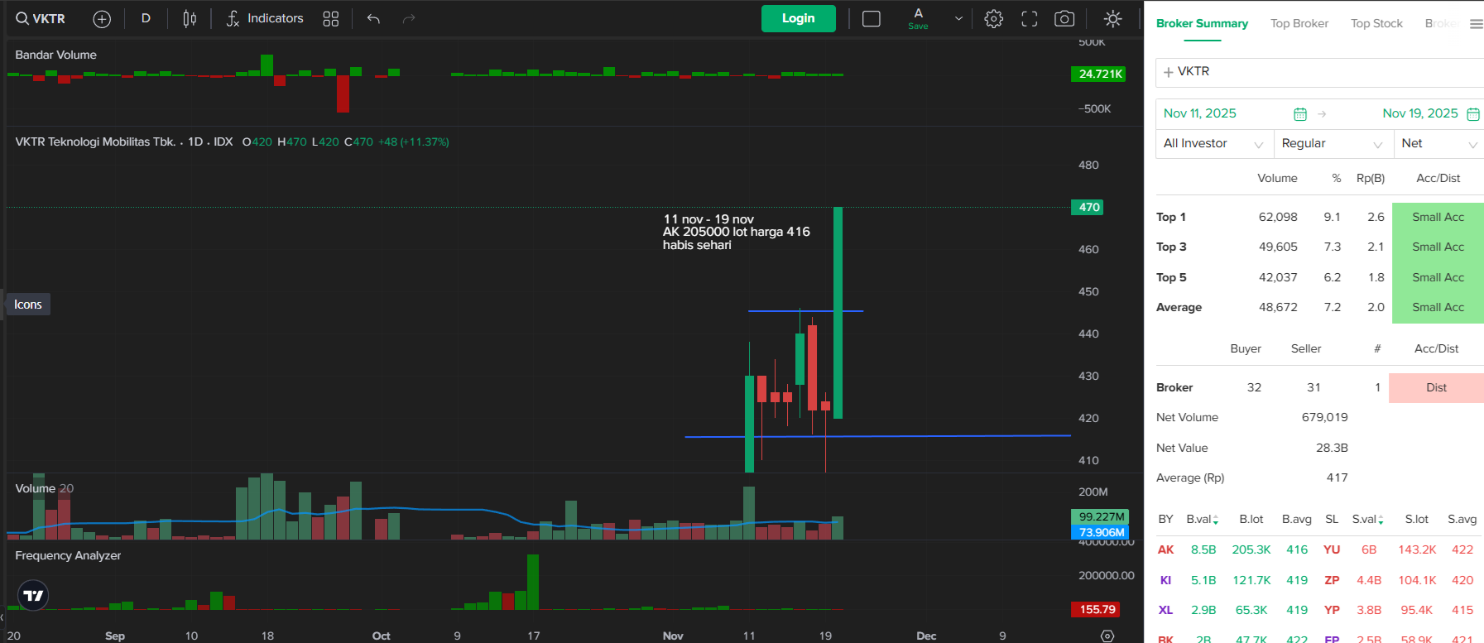1484x643 pixels.
Task: Open the start date calendar icon
Action: pyautogui.click(x=1300, y=114)
